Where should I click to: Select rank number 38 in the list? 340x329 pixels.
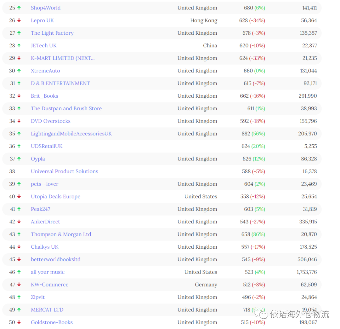point(12,171)
